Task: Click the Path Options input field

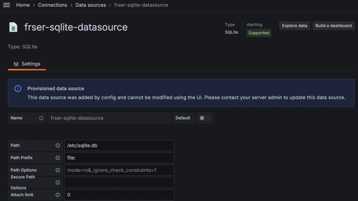Action: coord(119,170)
